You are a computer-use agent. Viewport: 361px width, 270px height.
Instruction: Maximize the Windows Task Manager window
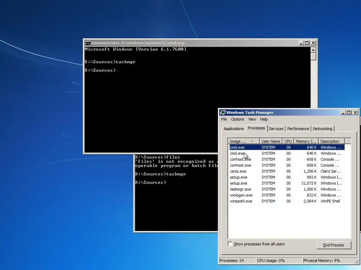click(349, 112)
